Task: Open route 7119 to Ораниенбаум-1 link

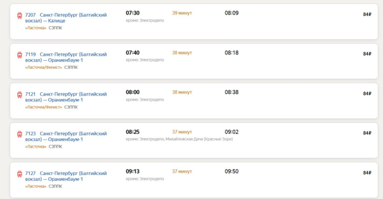Action: click(x=66, y=57)
